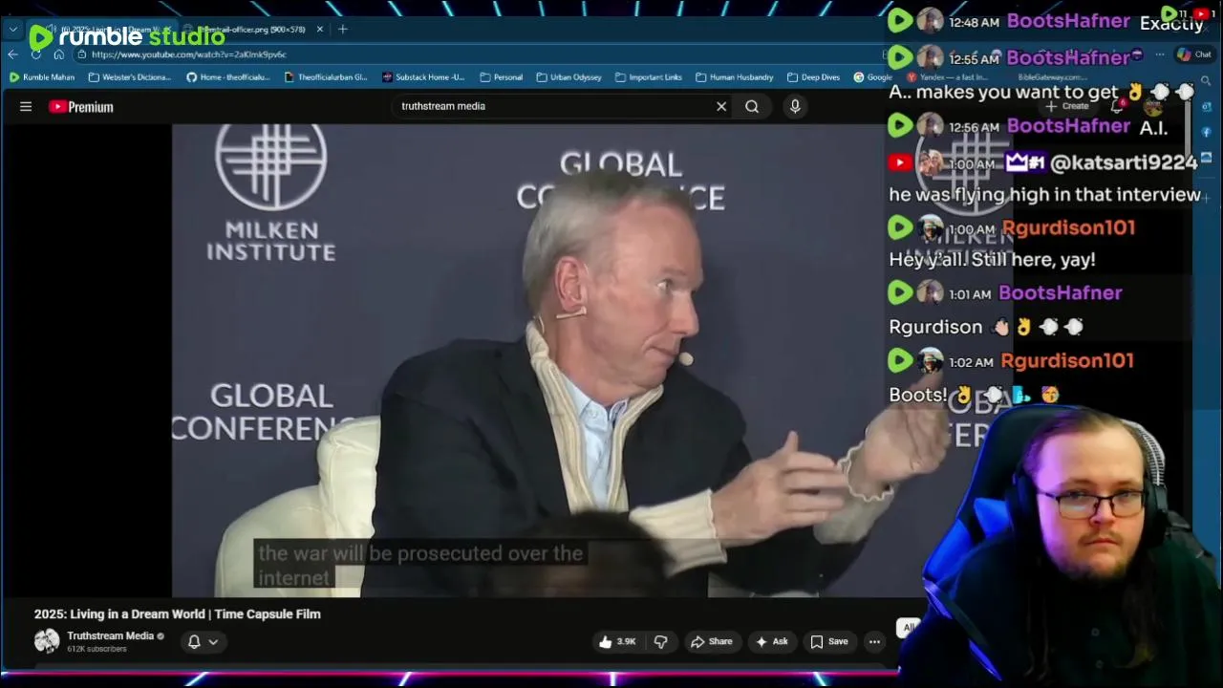This screenshot has width=1223, height=688.
Task: Open the GitHub Home bookmark
Action: coord(228,77)
